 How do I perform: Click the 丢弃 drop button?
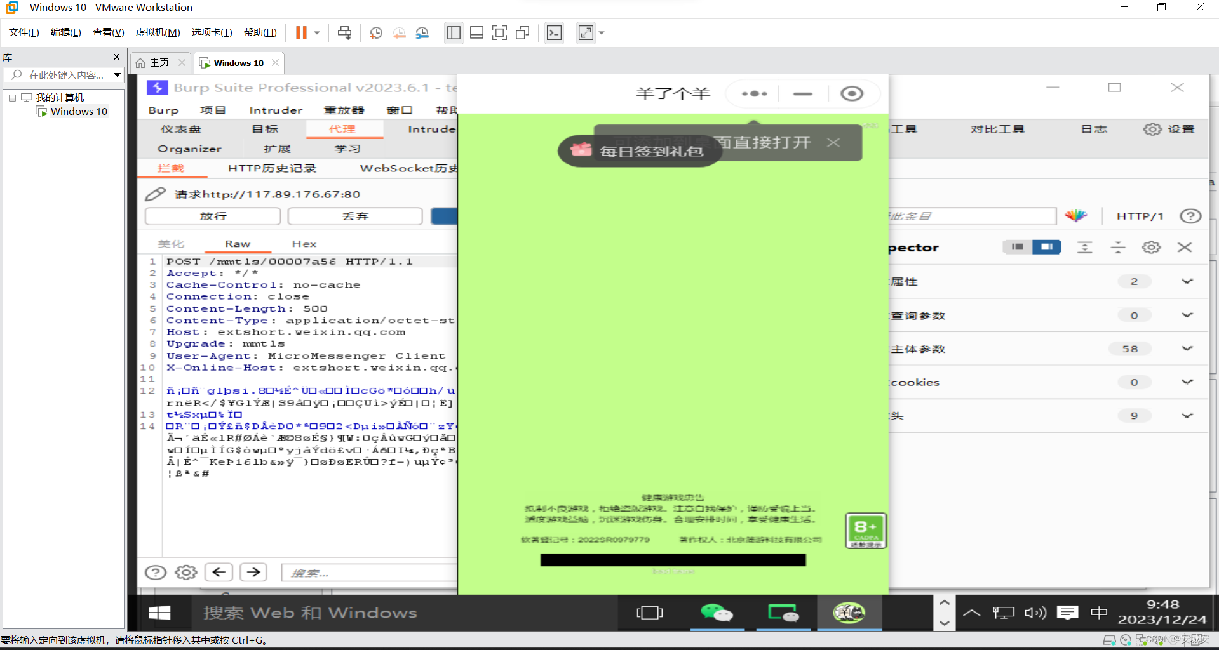[x=355, y=216]
